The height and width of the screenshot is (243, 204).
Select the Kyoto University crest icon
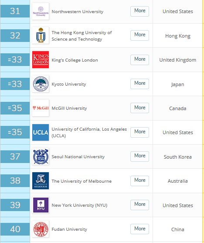pos(41,84)
